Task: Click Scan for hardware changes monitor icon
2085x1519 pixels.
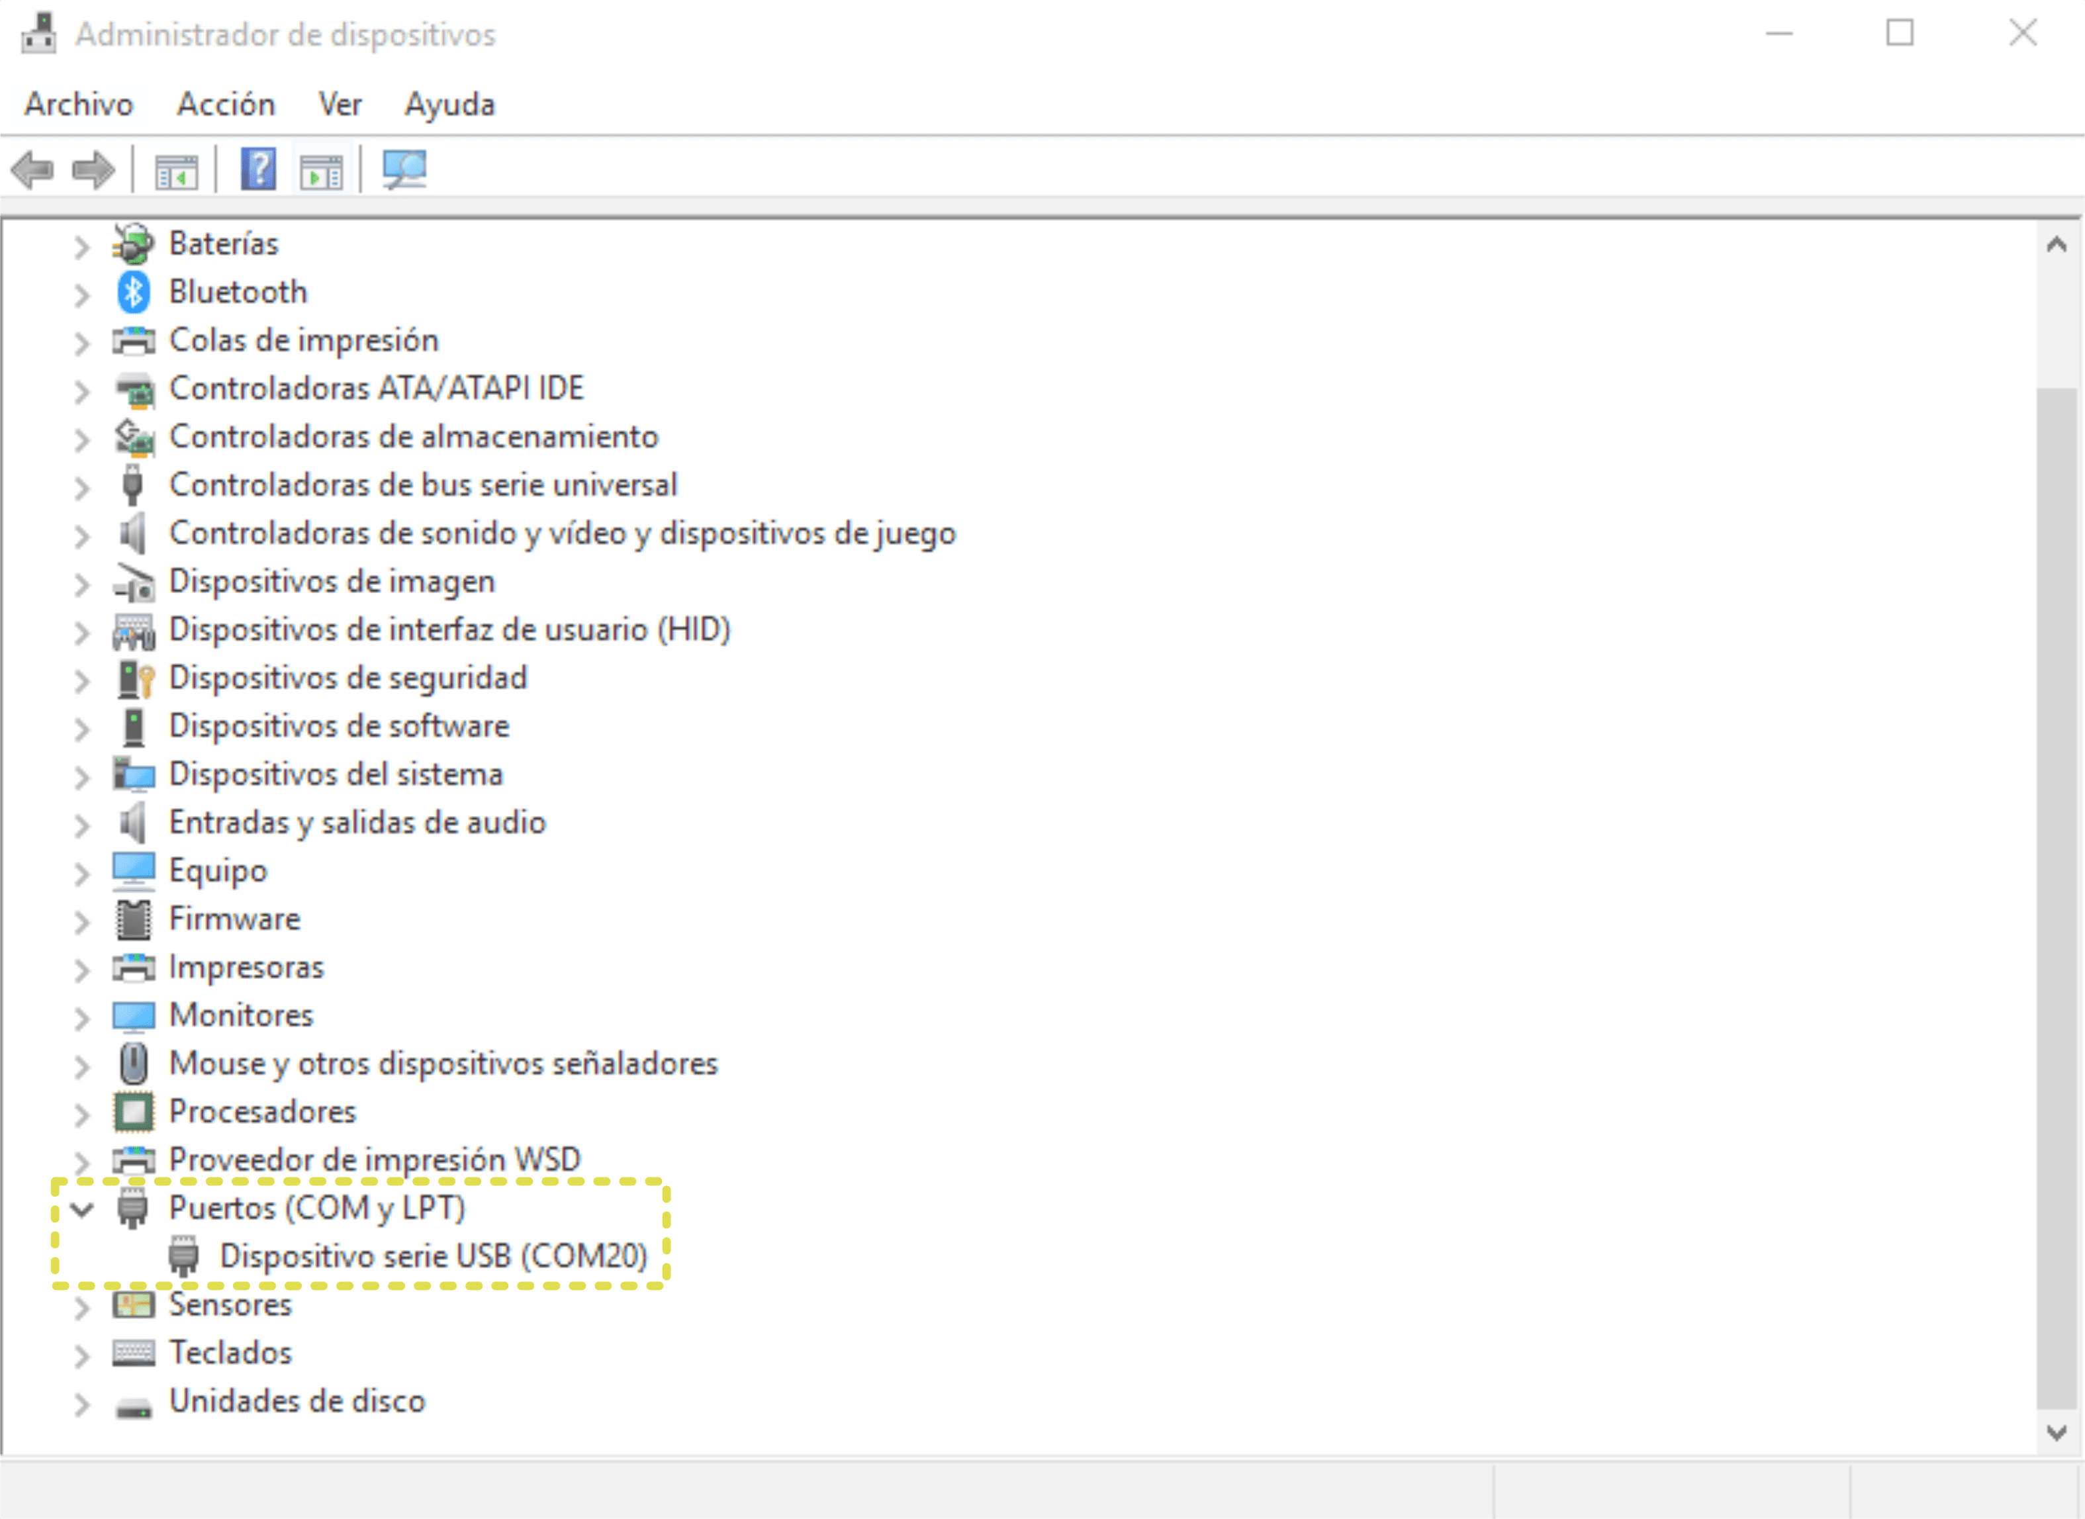Action: pyautogui.click(x=404, y=170)
